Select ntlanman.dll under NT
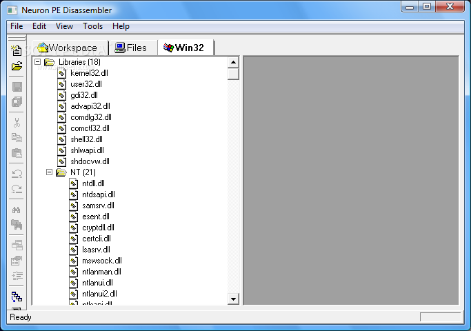The width and height of the screenshot is (471, 331). point(101,272)
